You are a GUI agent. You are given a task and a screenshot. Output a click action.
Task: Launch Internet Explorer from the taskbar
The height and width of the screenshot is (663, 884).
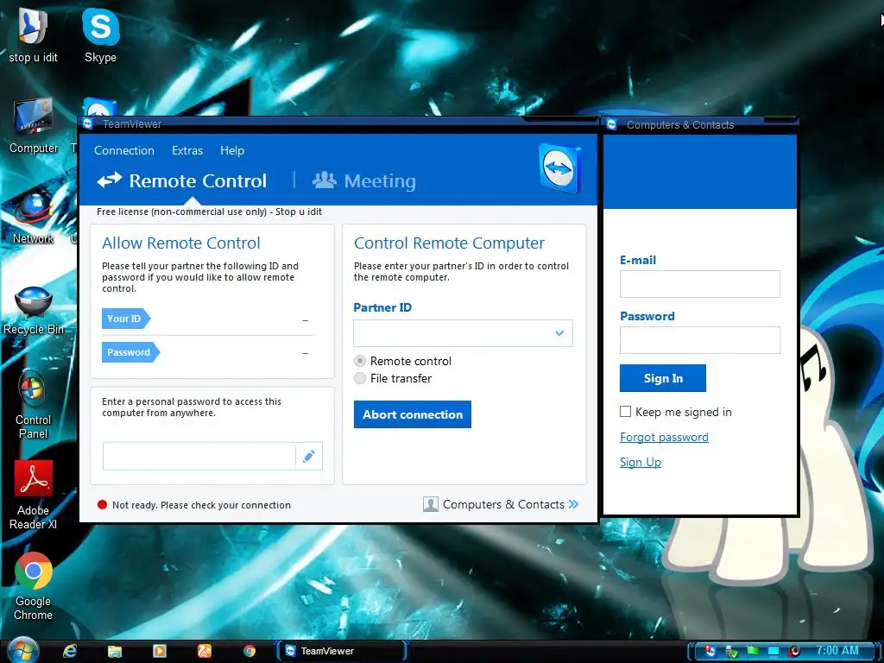(x=70, y=651)
